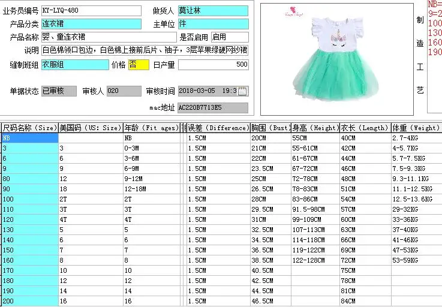Click the 年龄 (Fit ages) column header

point(152,128)
